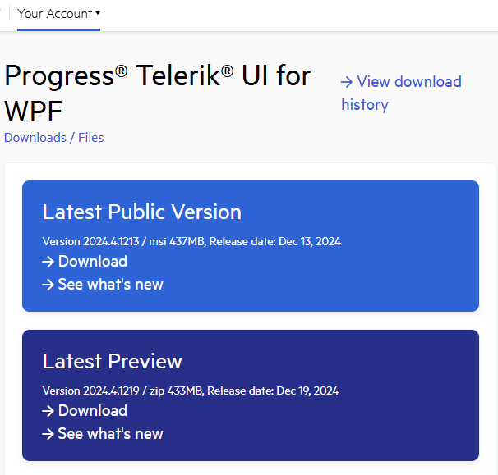Click the arrow icon of the preview's See what's new
This screenshot has width=498, height=475.
(x=48, y=434)
